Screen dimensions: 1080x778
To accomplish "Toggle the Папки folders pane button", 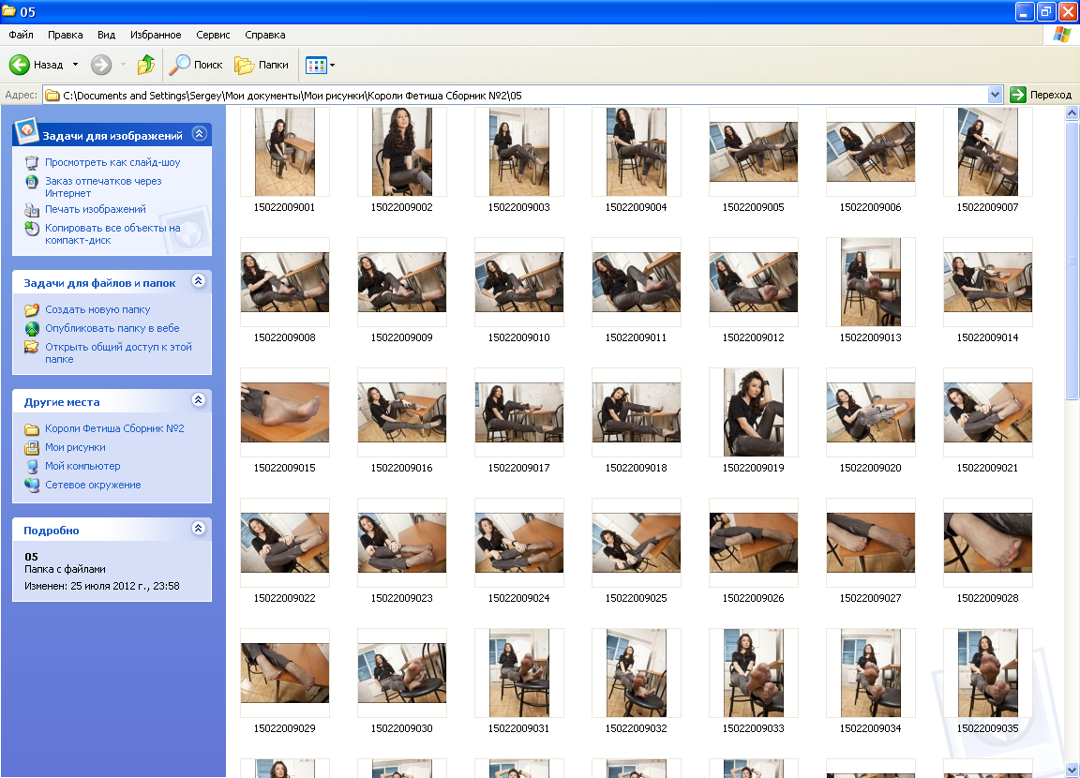I will click(x=262, y=65).
